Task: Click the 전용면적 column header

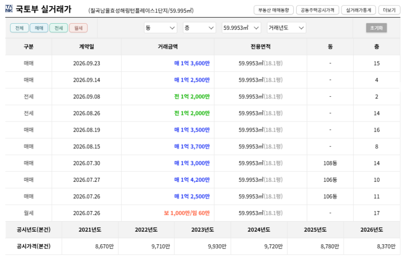Action: point(260,46)
